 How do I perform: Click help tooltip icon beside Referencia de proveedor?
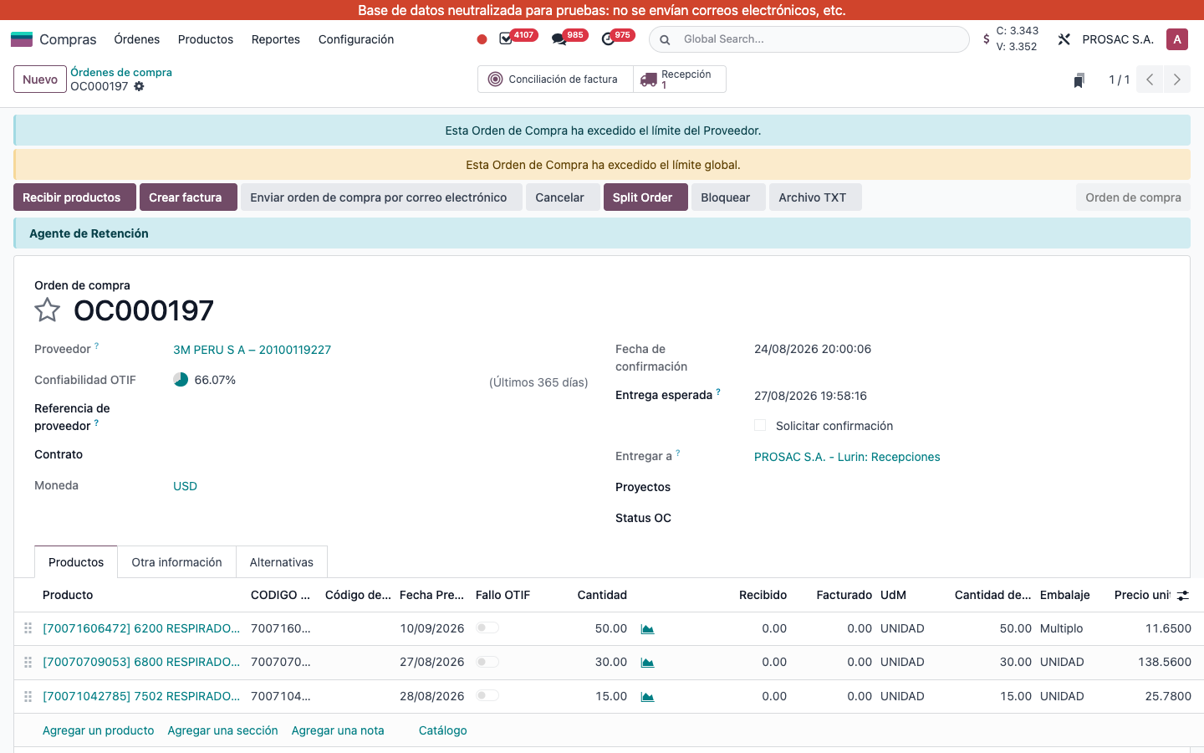coord(97,423)
